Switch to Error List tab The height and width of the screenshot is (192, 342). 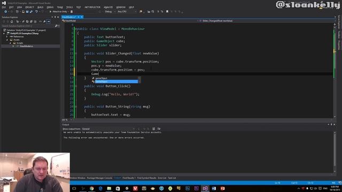pos(162,178)
